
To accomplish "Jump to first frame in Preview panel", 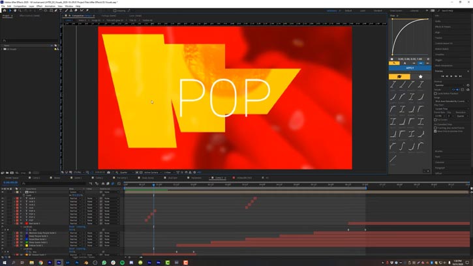I will point(442,76).
